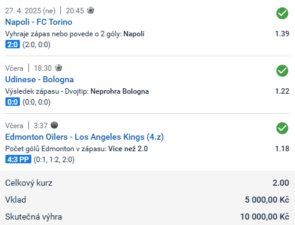Click the 4:3 PP score badge

[18, 159]
